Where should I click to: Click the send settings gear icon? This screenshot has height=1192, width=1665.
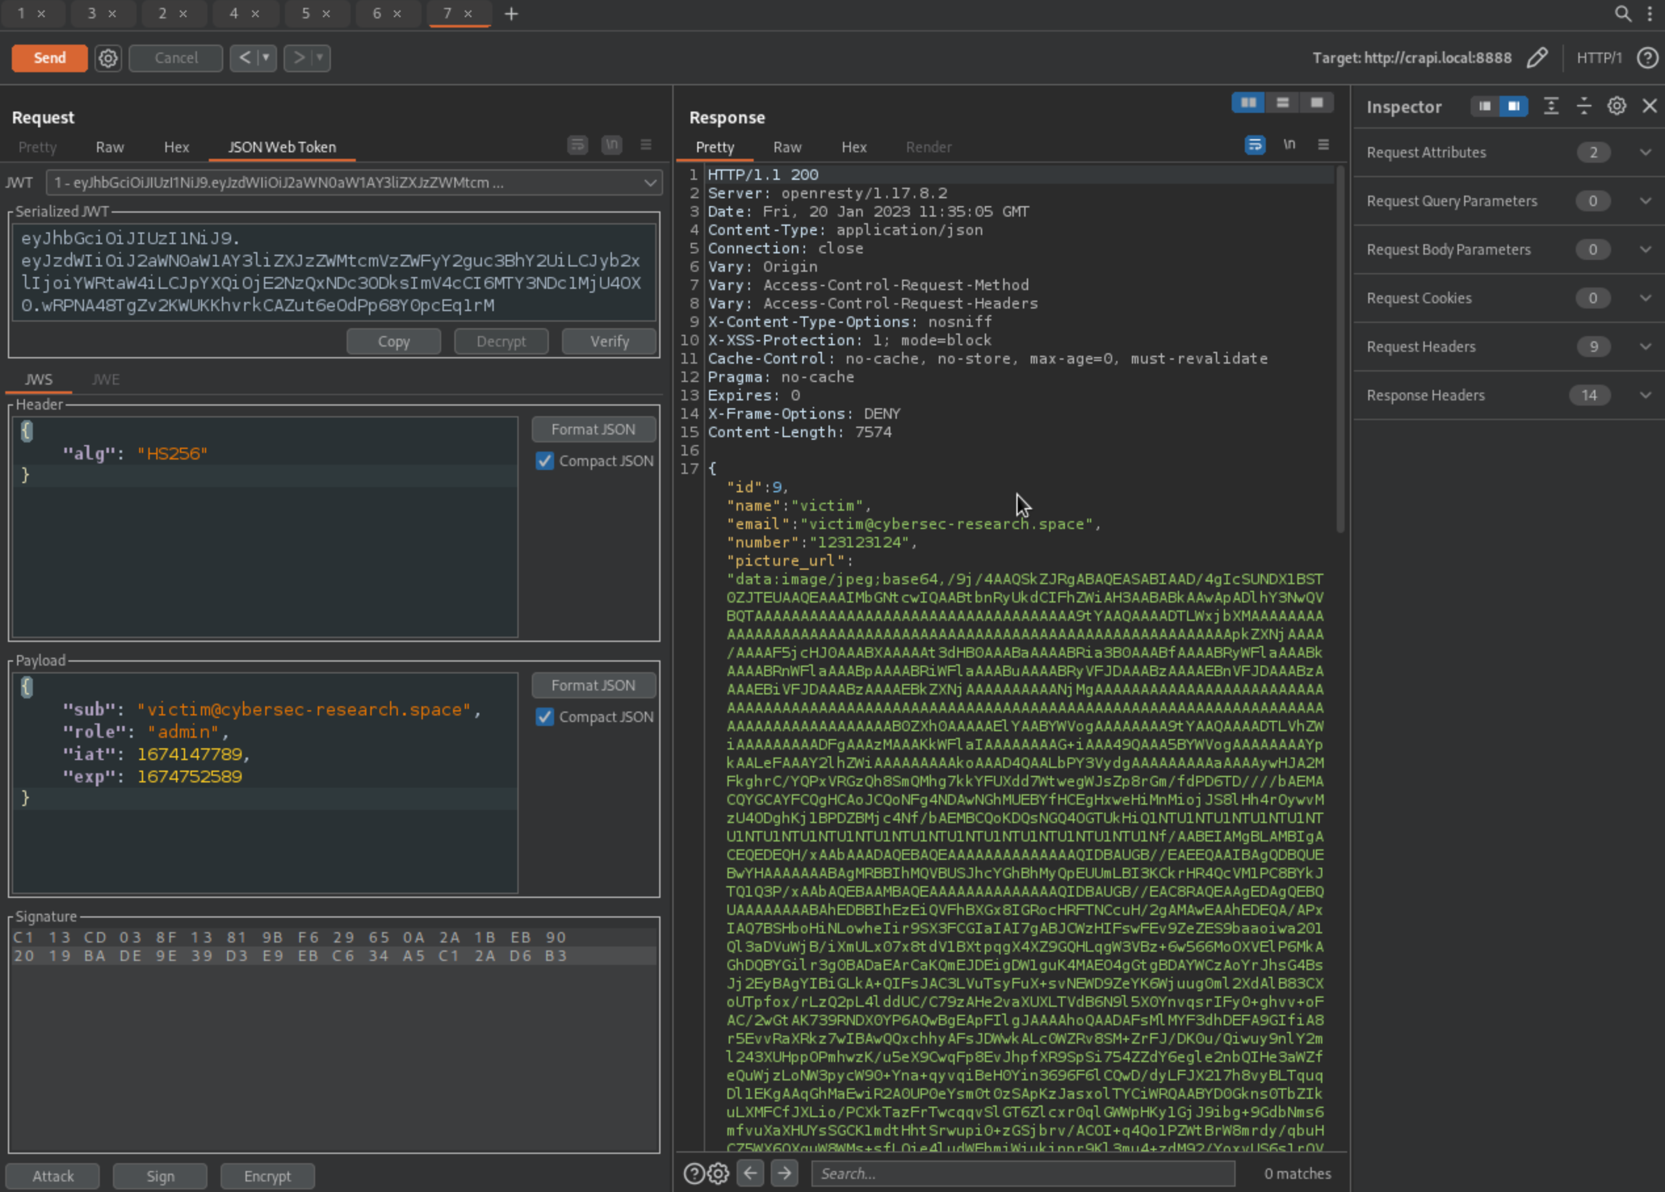(108, 58)
